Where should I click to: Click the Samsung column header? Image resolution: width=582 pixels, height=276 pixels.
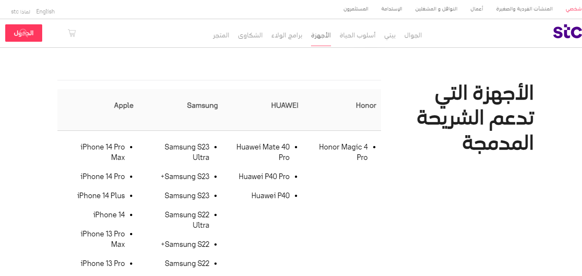click(202, 105)
